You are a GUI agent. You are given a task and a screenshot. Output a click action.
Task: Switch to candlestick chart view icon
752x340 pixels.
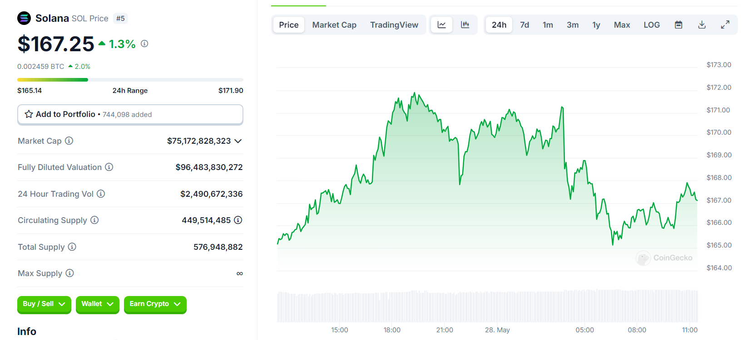[465, 25]
